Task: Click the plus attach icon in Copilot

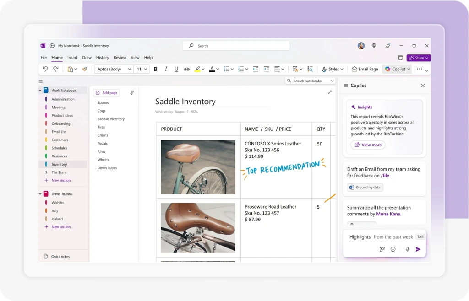Action: (393, 249)
